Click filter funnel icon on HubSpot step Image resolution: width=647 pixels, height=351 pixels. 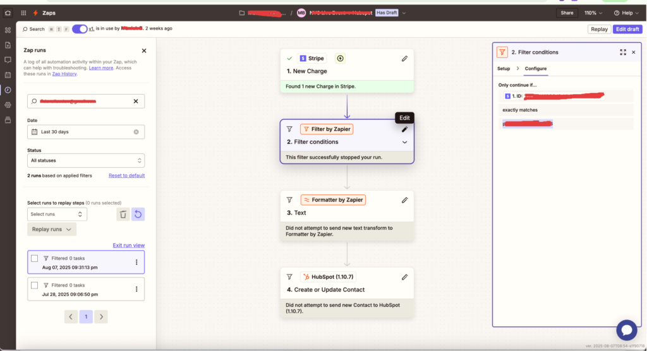289,277
